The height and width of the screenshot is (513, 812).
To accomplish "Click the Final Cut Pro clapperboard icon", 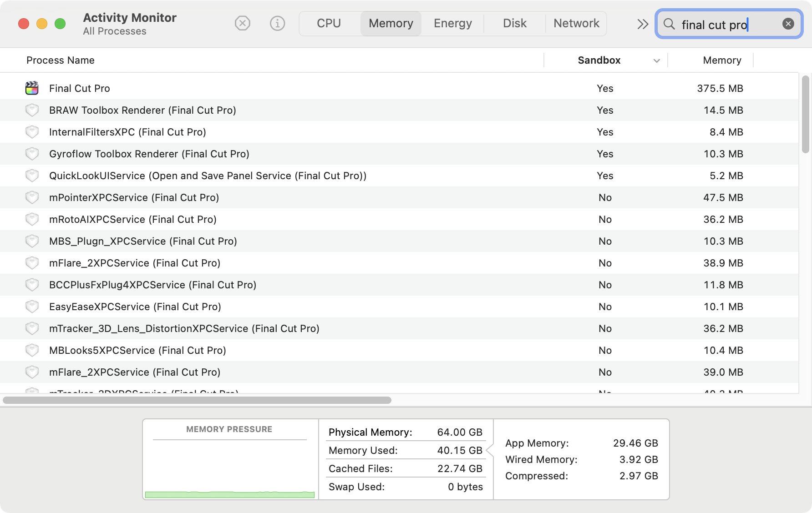I will point(32,88).
